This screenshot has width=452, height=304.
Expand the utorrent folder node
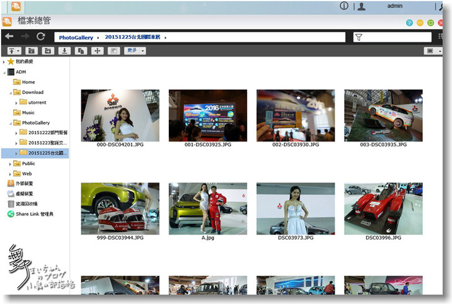[x=17, y=102]
